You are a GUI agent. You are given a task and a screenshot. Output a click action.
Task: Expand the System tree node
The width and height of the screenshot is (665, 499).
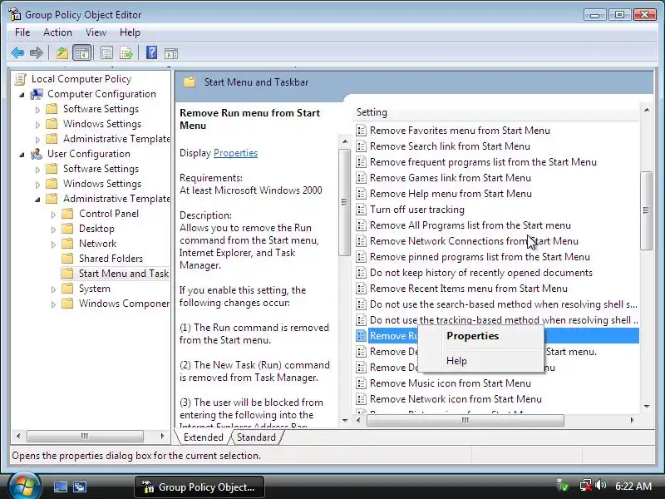[53, 289]
